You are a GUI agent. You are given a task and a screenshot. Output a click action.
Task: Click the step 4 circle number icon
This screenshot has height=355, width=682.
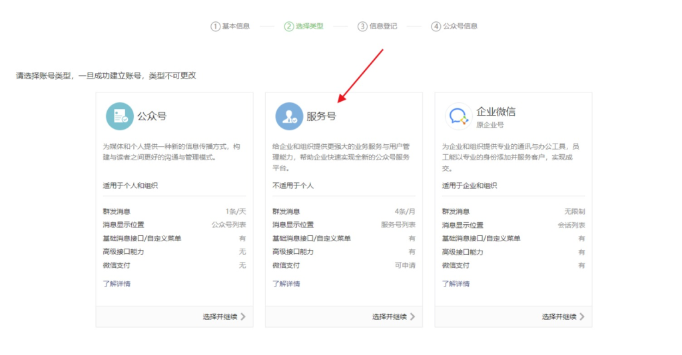[436, 27]
